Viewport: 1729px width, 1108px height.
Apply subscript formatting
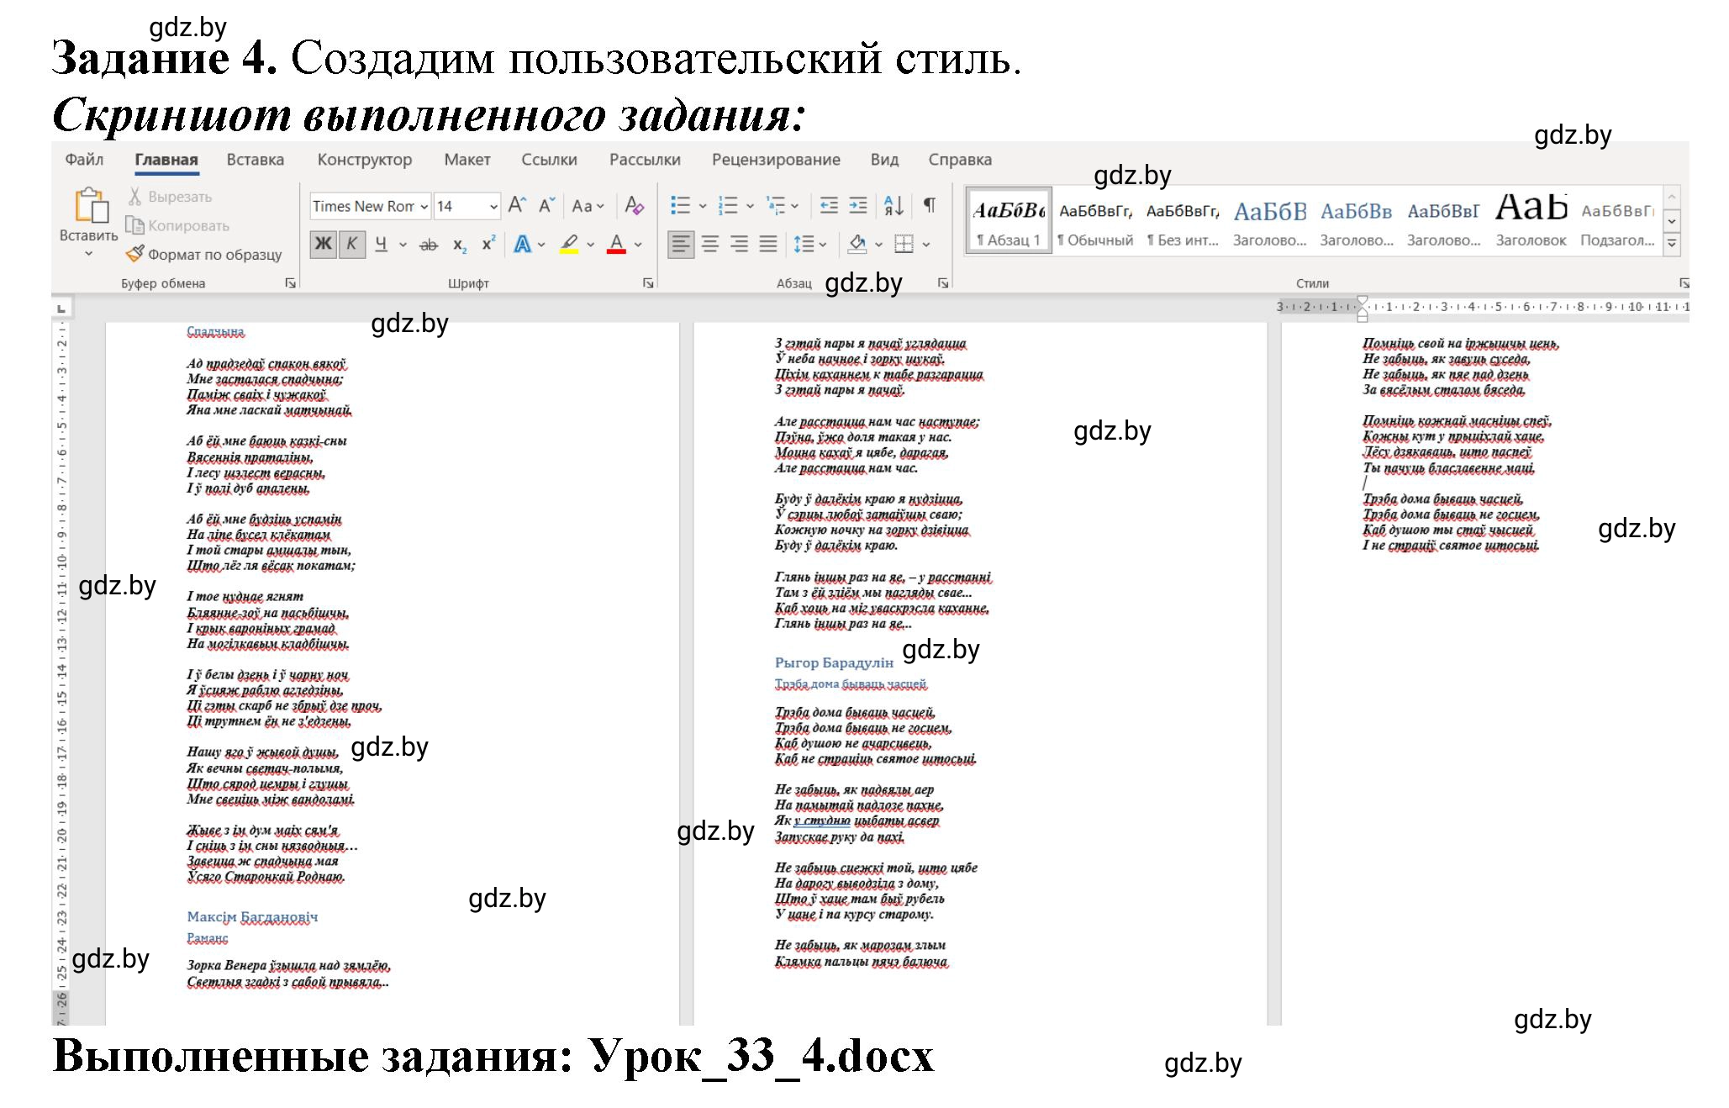pyautogui.click(x=460, y=245)
